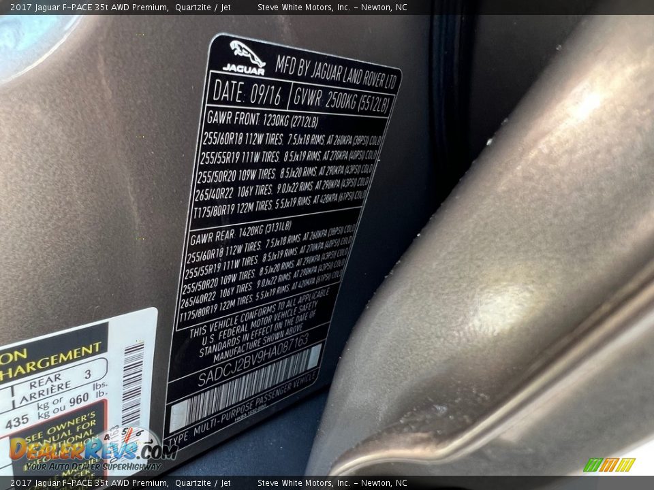Click the "MFD BY JAGUAR LAND ROVER LTD" heading
The image size is (654, 490).
[336, 73]
